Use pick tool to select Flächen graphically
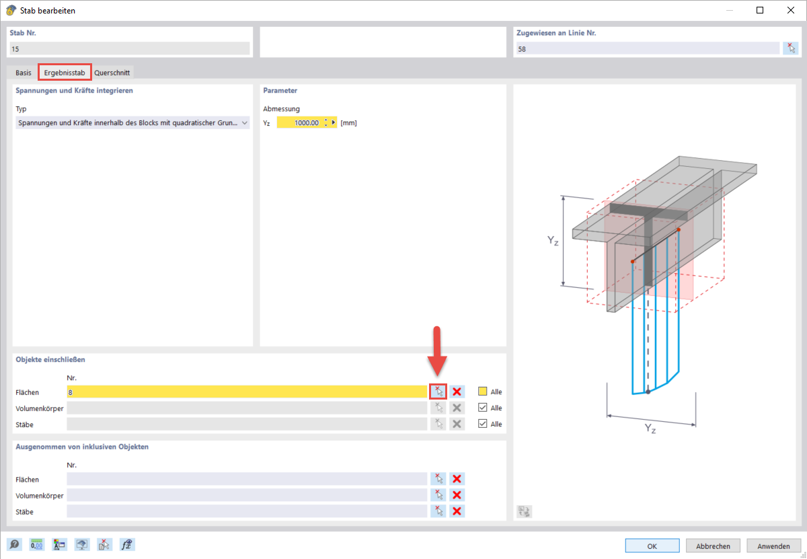Viewport: 807px width, 559px height. coord(438,392)
